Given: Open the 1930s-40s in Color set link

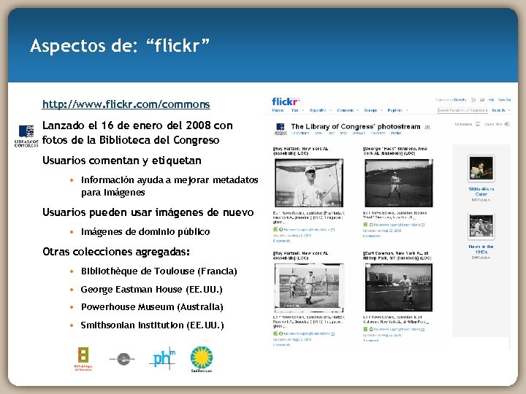Looking at the screenshot, I should click(x=481, y=191).
